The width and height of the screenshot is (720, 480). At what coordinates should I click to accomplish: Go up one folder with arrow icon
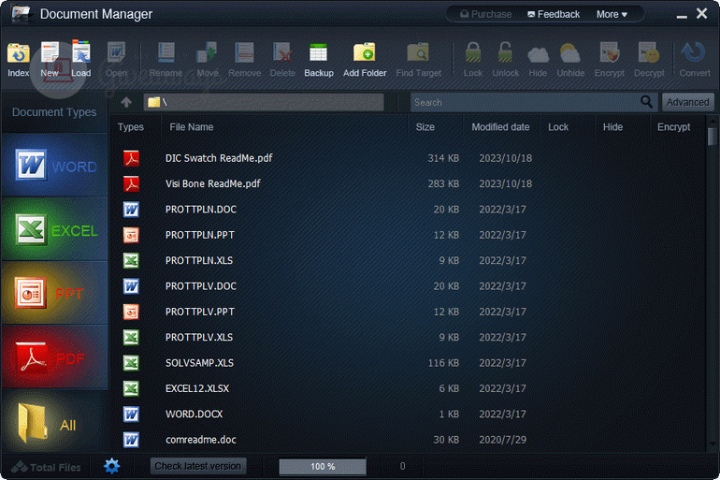pyautogui.click(x=126, y=102)
